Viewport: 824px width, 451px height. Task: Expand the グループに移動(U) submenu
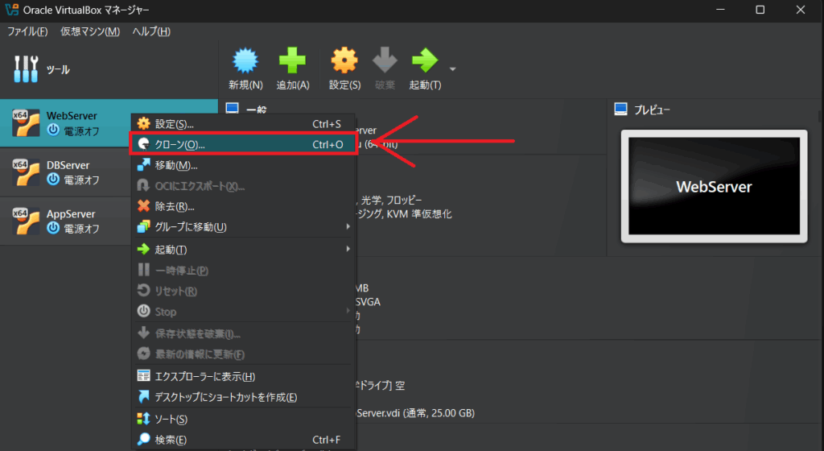[244, 227]
